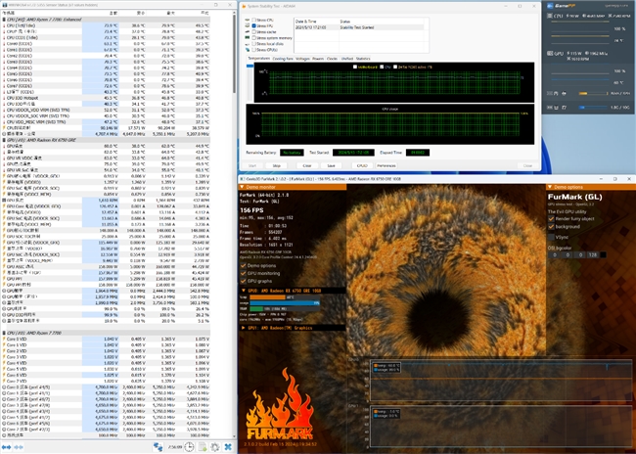Select the Stability Test Started log entry in AIDA64

click(359, 27)
